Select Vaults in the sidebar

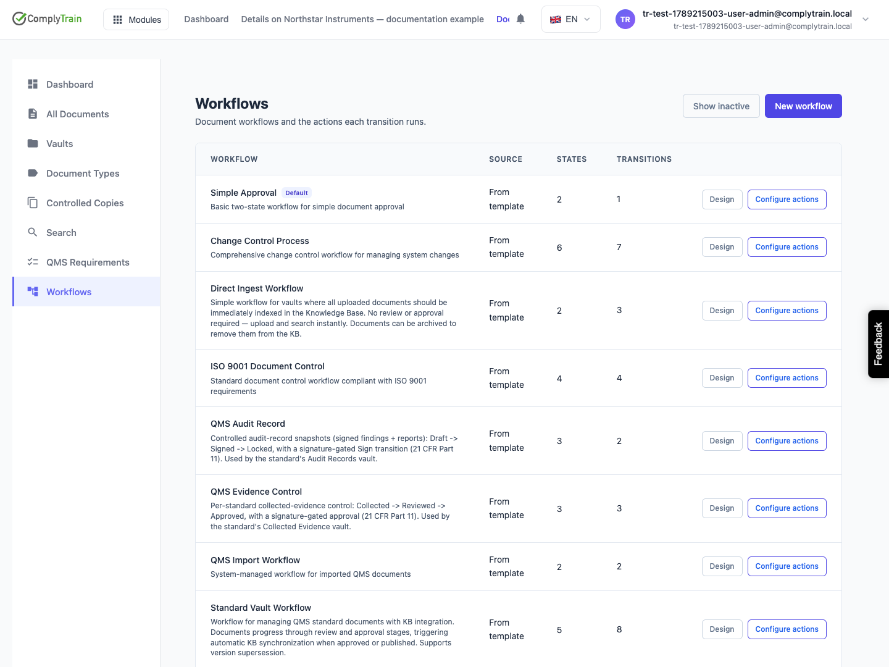tap(86, 143)
